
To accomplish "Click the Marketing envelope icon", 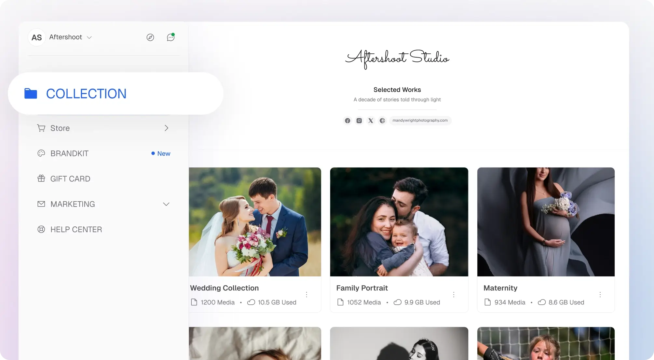I will pyautogui.click(x=41, y=204).
